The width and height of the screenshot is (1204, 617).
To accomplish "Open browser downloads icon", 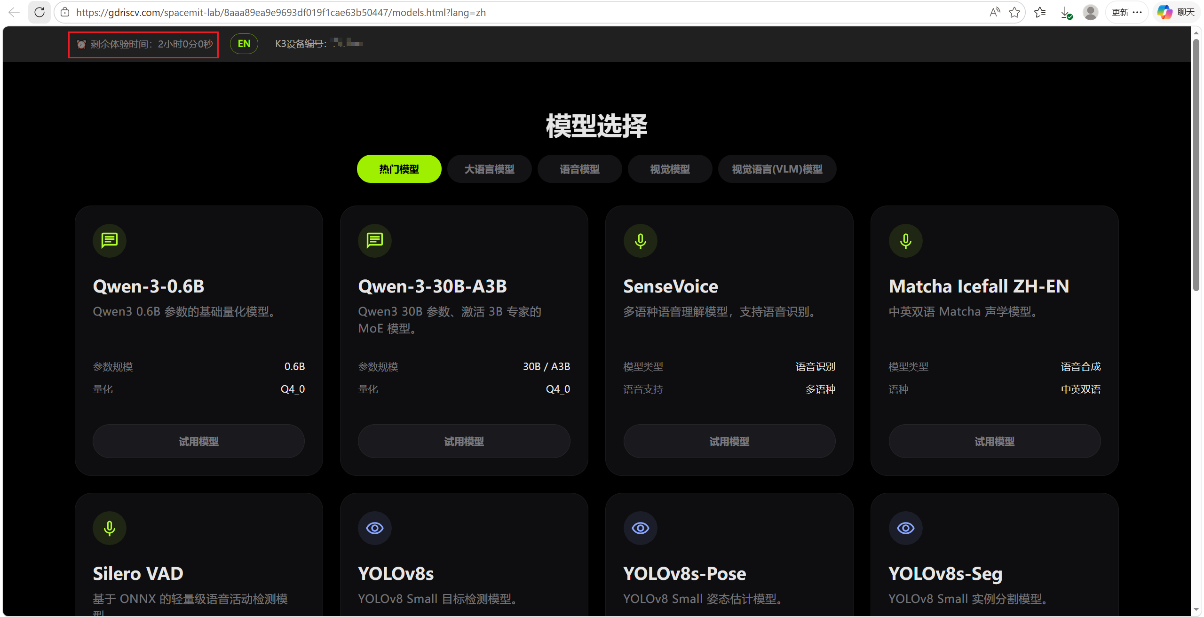I will click(1066, 13).
